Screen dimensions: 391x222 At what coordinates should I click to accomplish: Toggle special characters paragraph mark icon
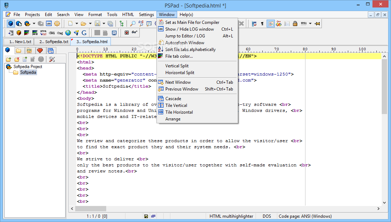point(262,24)
